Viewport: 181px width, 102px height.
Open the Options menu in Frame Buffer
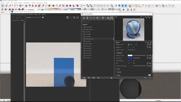tap(44, 14)
